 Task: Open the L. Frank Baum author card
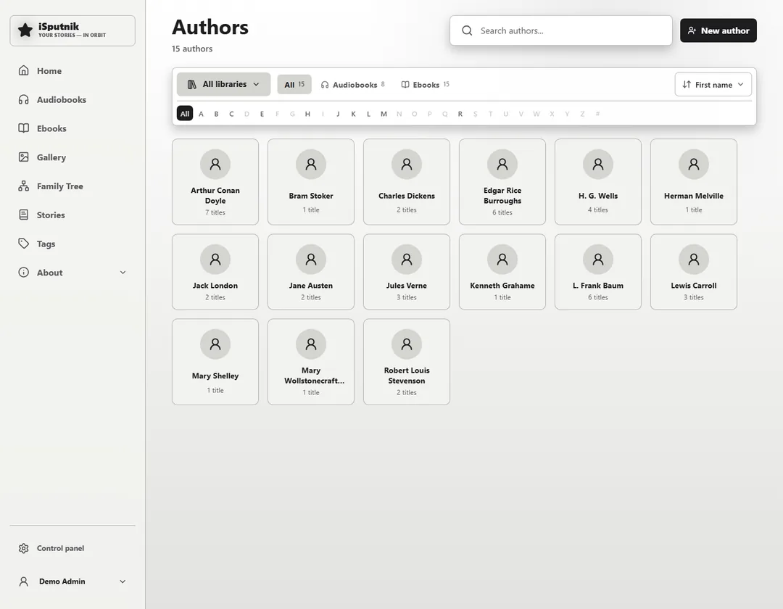598,272
